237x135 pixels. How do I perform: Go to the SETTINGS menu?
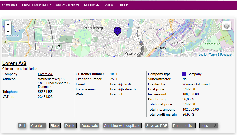(x=91, y=5)
